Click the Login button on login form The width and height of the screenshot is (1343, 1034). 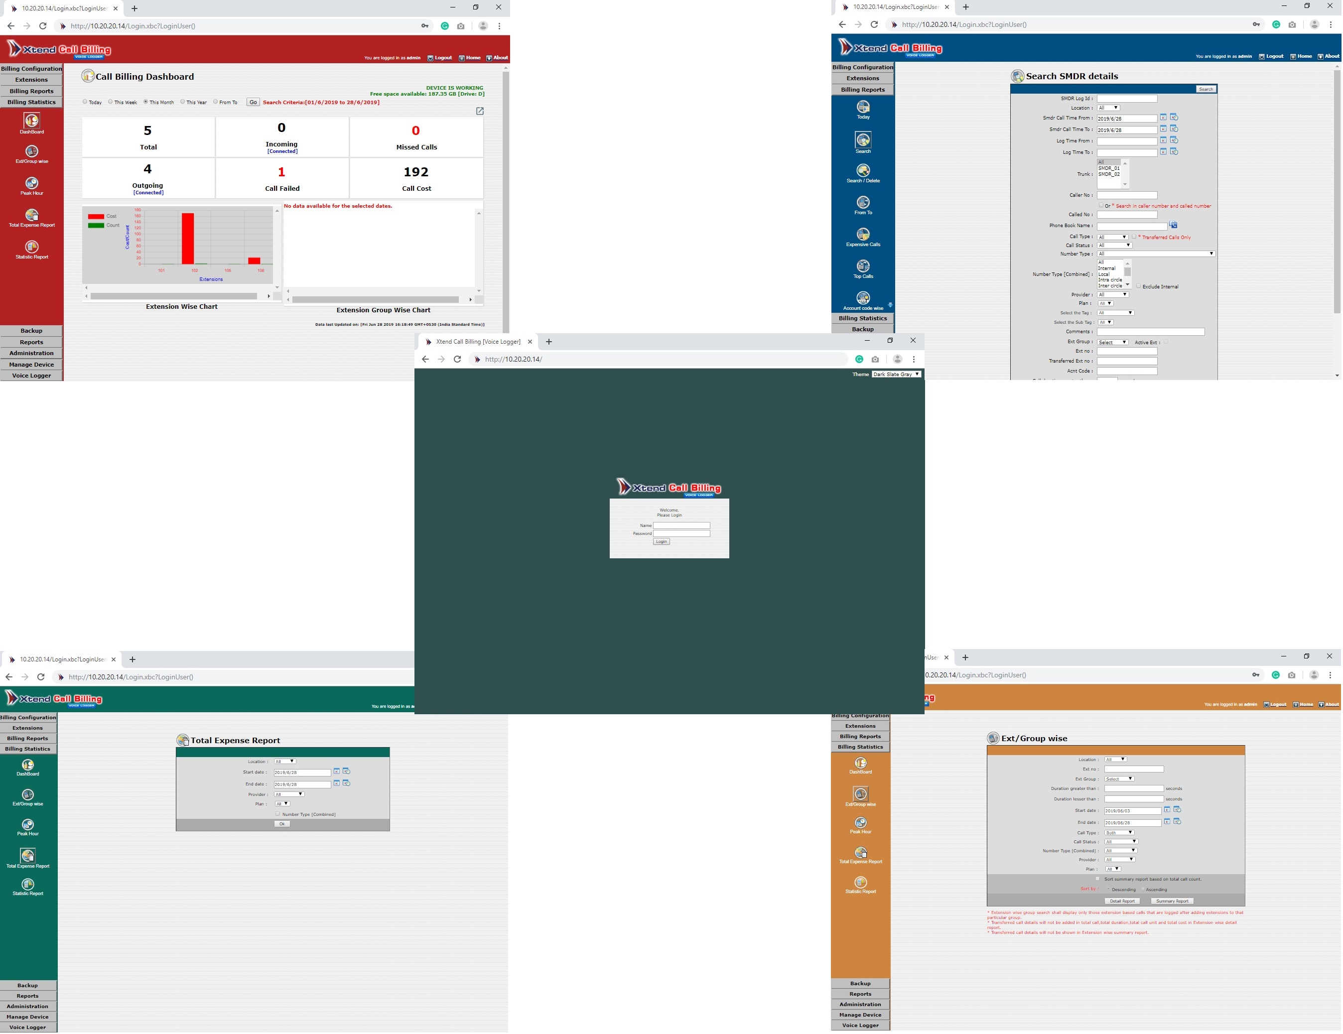[x=662, y=541]
